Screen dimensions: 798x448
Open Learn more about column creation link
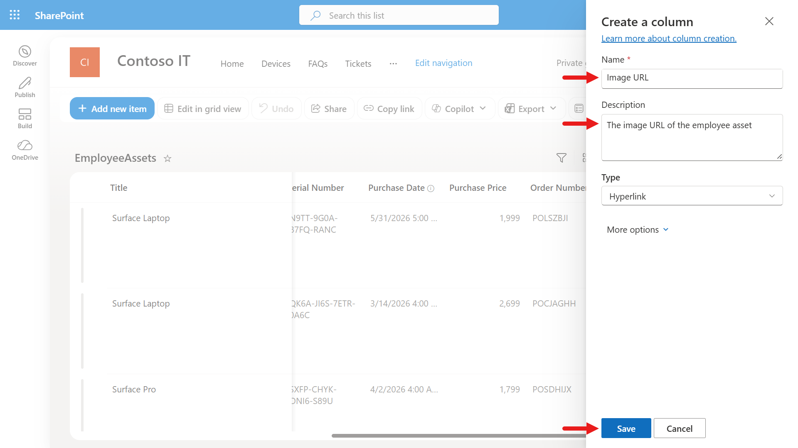click(x=669, y=38)
